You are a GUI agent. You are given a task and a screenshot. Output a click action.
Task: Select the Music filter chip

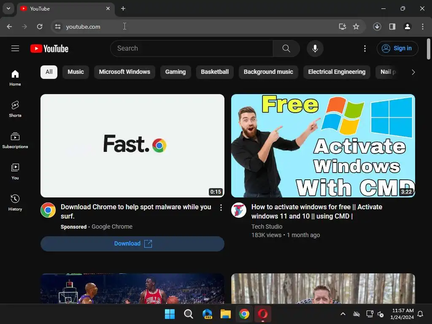(x=76, y=72)
